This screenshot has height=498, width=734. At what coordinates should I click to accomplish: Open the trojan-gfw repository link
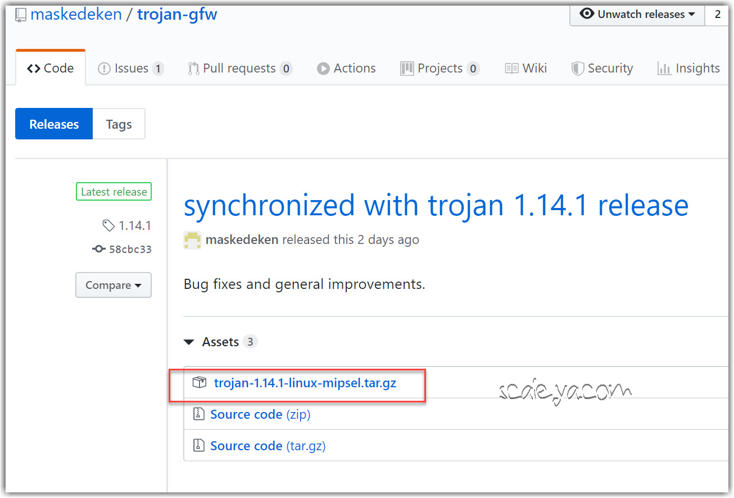[177, 14]
